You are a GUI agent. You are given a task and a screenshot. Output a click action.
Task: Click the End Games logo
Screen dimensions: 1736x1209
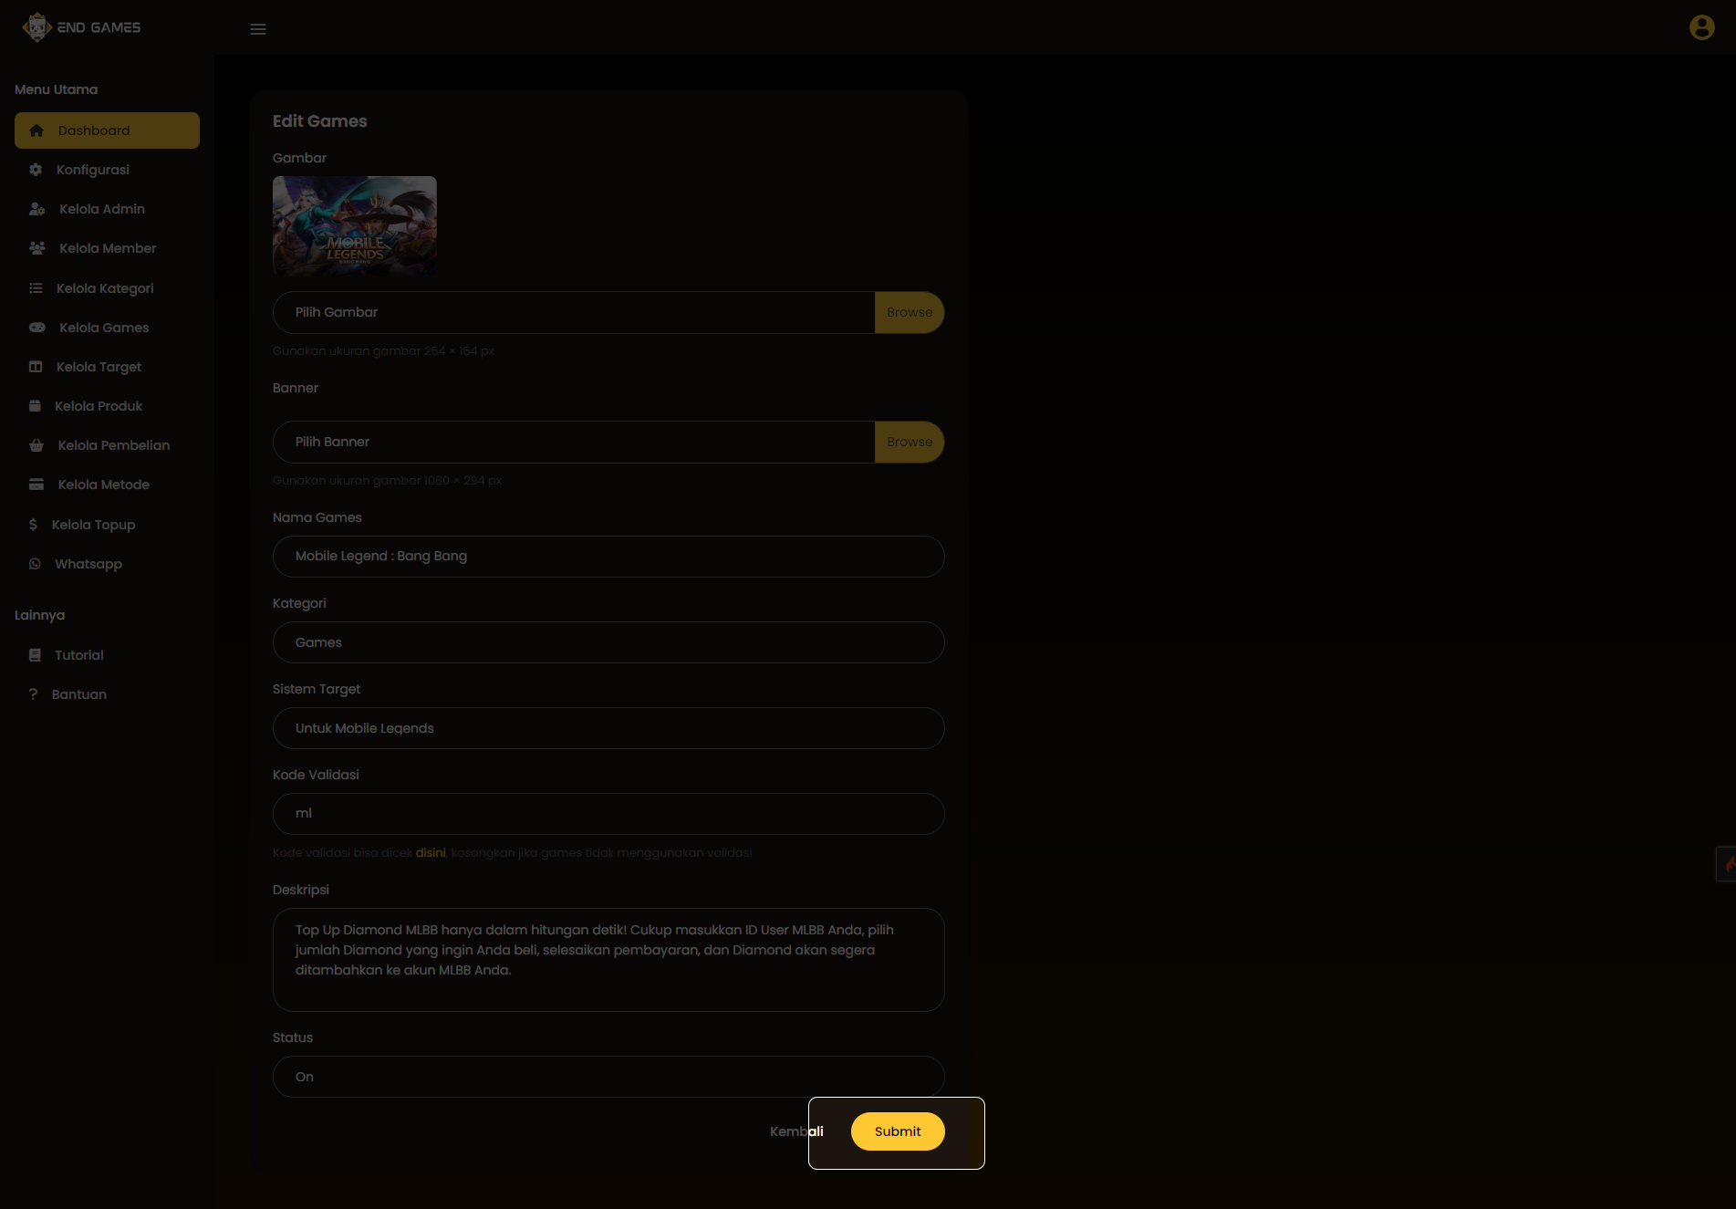82,27
